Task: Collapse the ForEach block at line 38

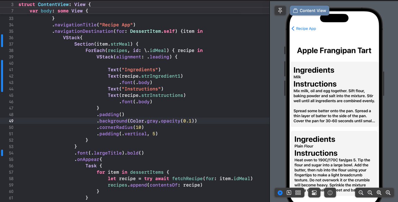Action: tap(17, 50)
